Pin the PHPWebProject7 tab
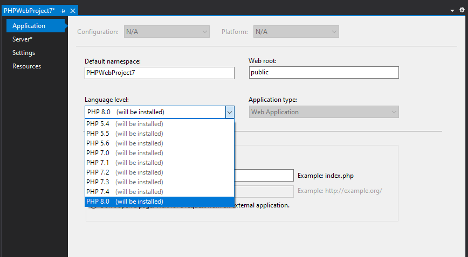The image size is (468, 257). tap(63, 11)
